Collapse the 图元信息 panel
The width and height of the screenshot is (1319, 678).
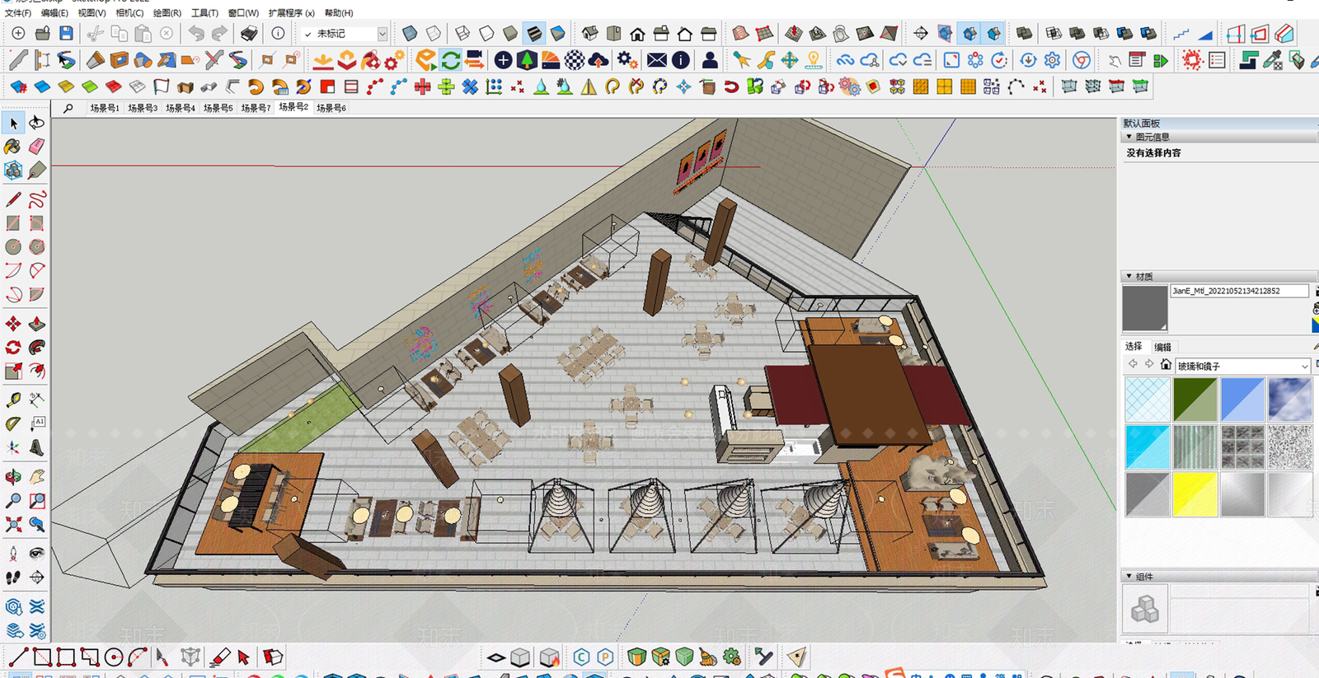tap(1129, 137)
